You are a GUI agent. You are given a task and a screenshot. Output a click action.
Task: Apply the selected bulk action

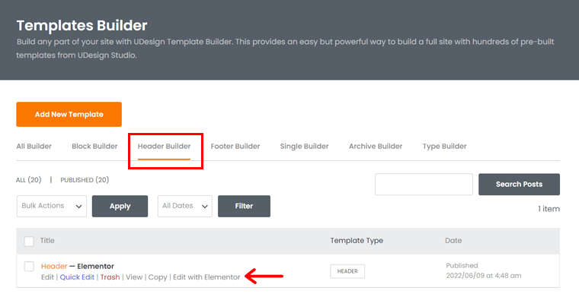(120, 206)
